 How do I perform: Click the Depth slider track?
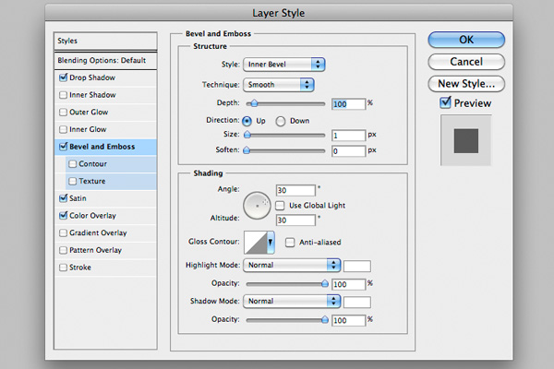click(286, 103)
